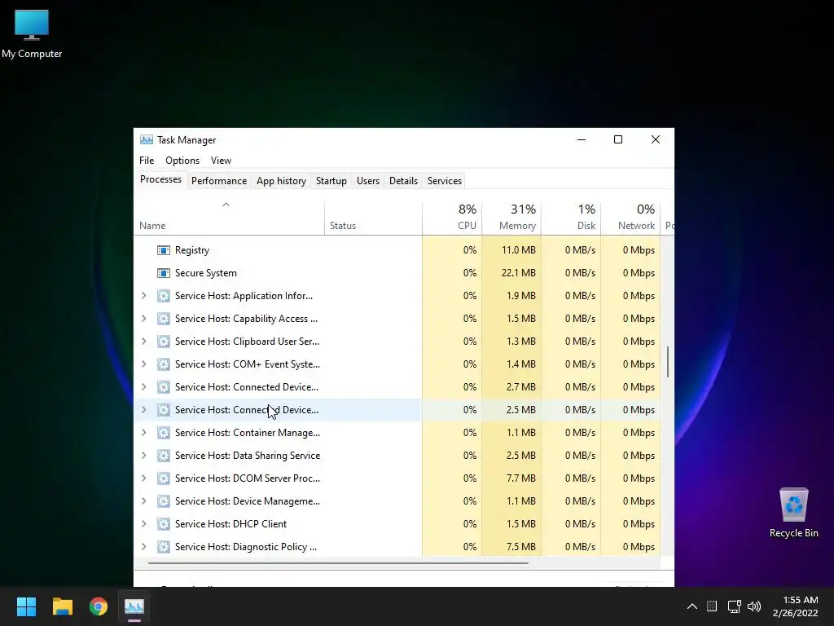Select Service Host: DHCP Client text

[x=230, y=524]
